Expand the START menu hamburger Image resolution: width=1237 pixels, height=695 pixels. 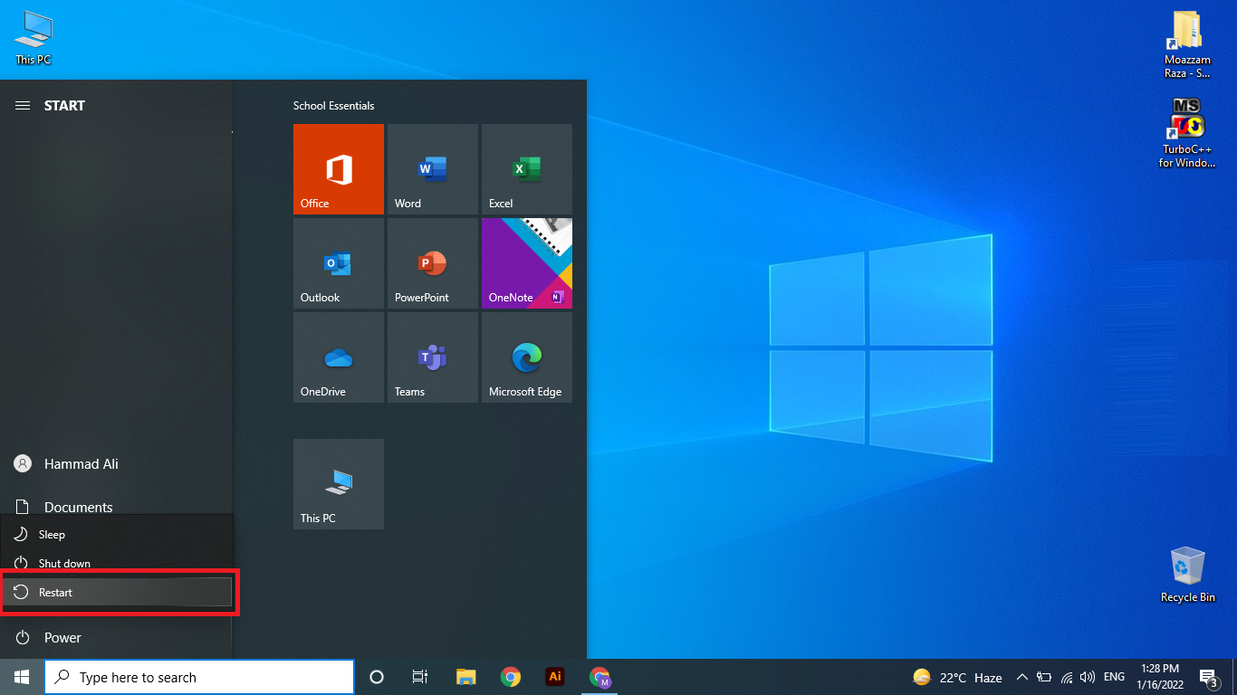(23, 106)
